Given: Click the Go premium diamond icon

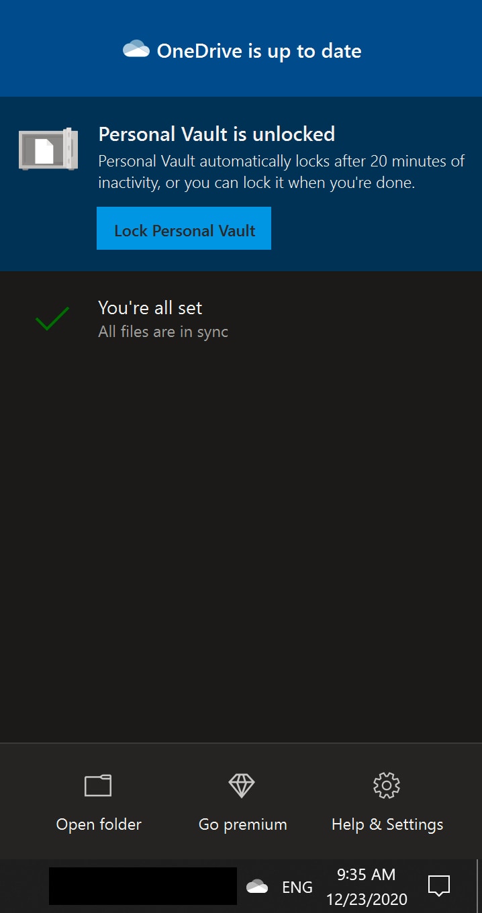Looking at the screenshot, I should coord(242,785).
